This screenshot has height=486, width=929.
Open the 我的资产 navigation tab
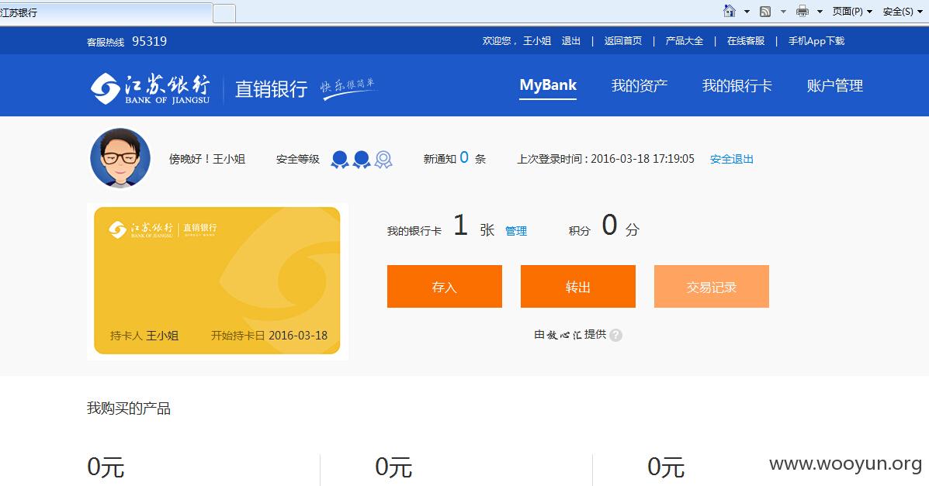pyautogui.click(x=640, y=86)
